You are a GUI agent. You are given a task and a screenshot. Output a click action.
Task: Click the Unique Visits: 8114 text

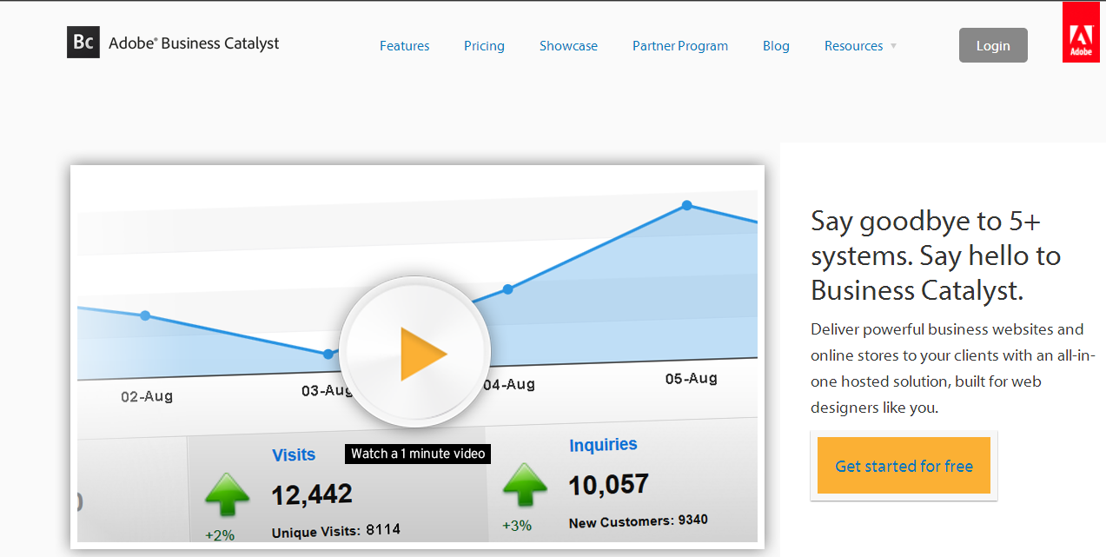[336, 530]
